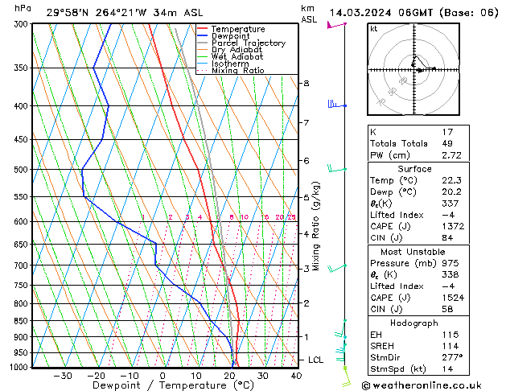The image size is (506, 391).
Task: Click the Most Unstable CAPE value 1524
Action: pyautogui.click(x=453, y=298)
